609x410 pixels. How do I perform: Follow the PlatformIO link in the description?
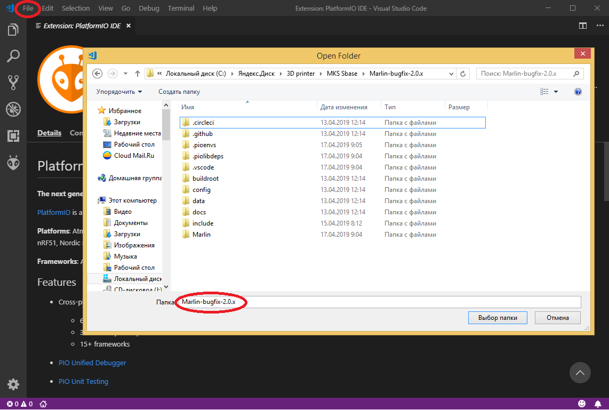(x=54, y=212)
